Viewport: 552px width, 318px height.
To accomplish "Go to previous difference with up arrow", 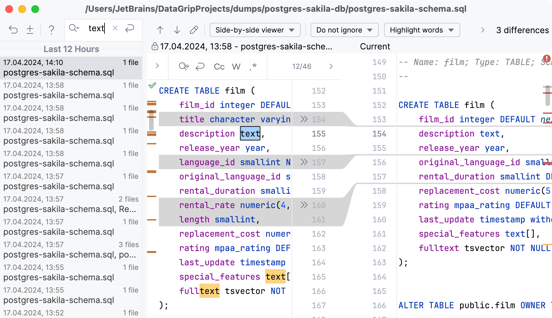I will [x=160, y=30].
